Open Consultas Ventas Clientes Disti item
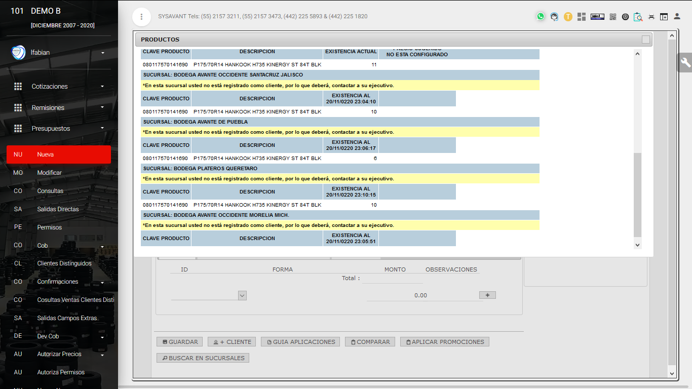The height and width of the screenshot is (389, 692). click(x=59, y=300)
